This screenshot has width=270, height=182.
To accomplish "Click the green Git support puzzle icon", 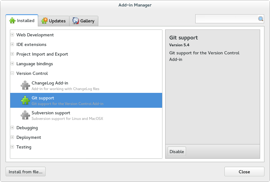I will (x=25, y=100).
